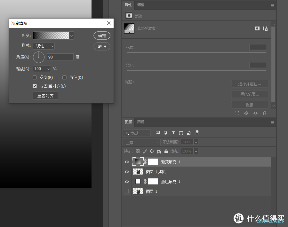Click the 确定 button
Image resolution: width=288 pixels, height=227 pixels.
[x=102, y=35]
